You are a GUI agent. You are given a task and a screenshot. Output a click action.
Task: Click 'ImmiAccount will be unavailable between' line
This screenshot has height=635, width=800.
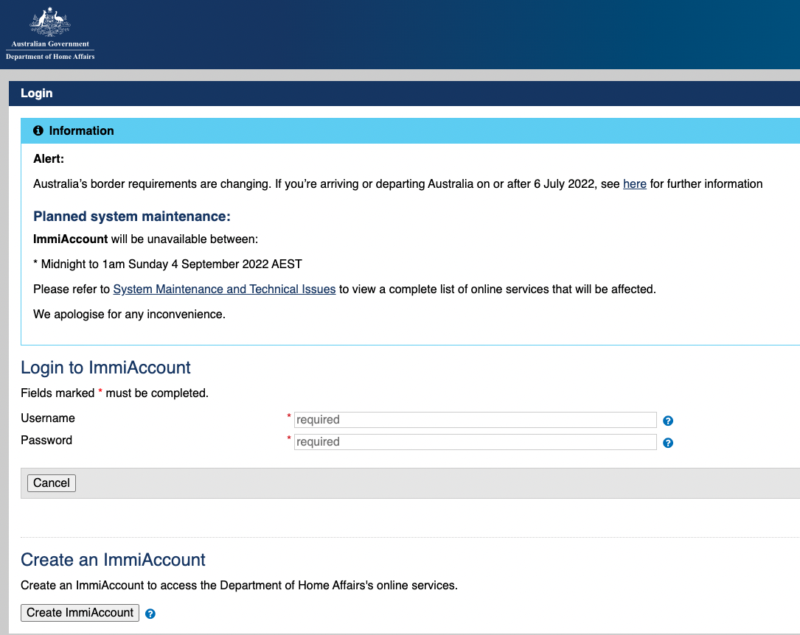click(146, 239)
